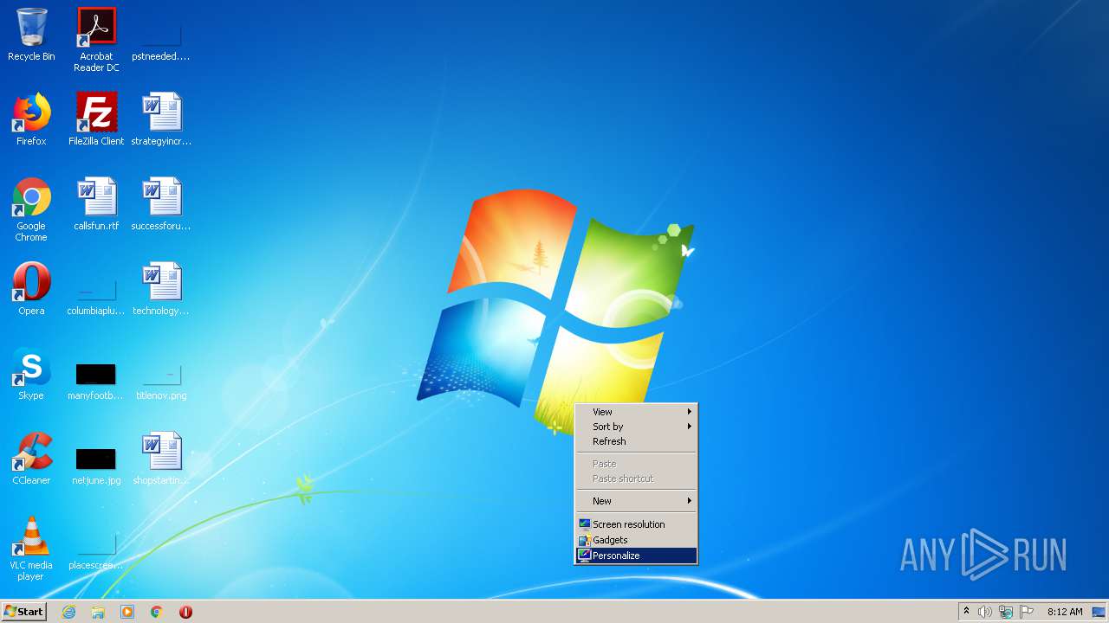Viewport: 1109px width, 623px height.
Task: Select the Recycle Bin desktop icon
Action: (31, 35)
